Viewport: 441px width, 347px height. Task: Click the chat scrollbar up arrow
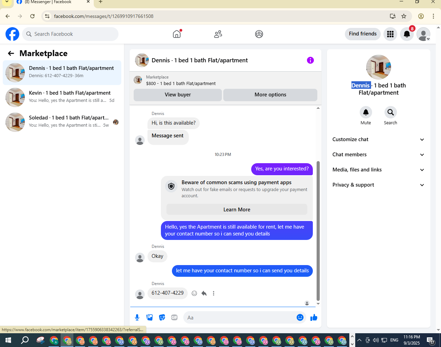tap(318, 108)
